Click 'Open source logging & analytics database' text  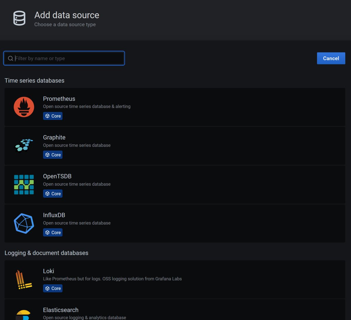[85, 318]
